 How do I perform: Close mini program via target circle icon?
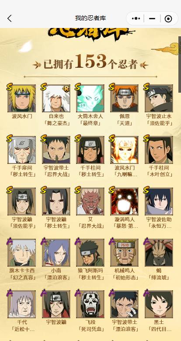point(168,19)
